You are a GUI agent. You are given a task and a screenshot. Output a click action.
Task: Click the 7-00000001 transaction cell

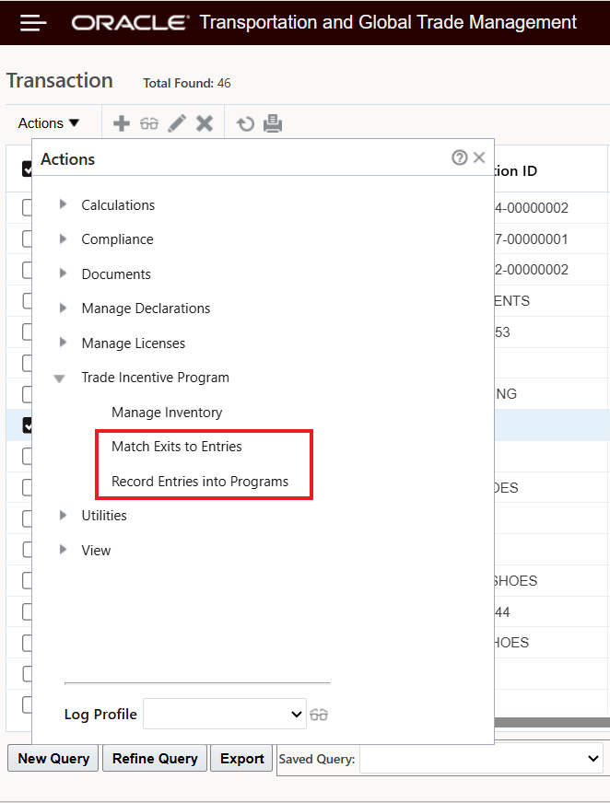tap(532, 239)
